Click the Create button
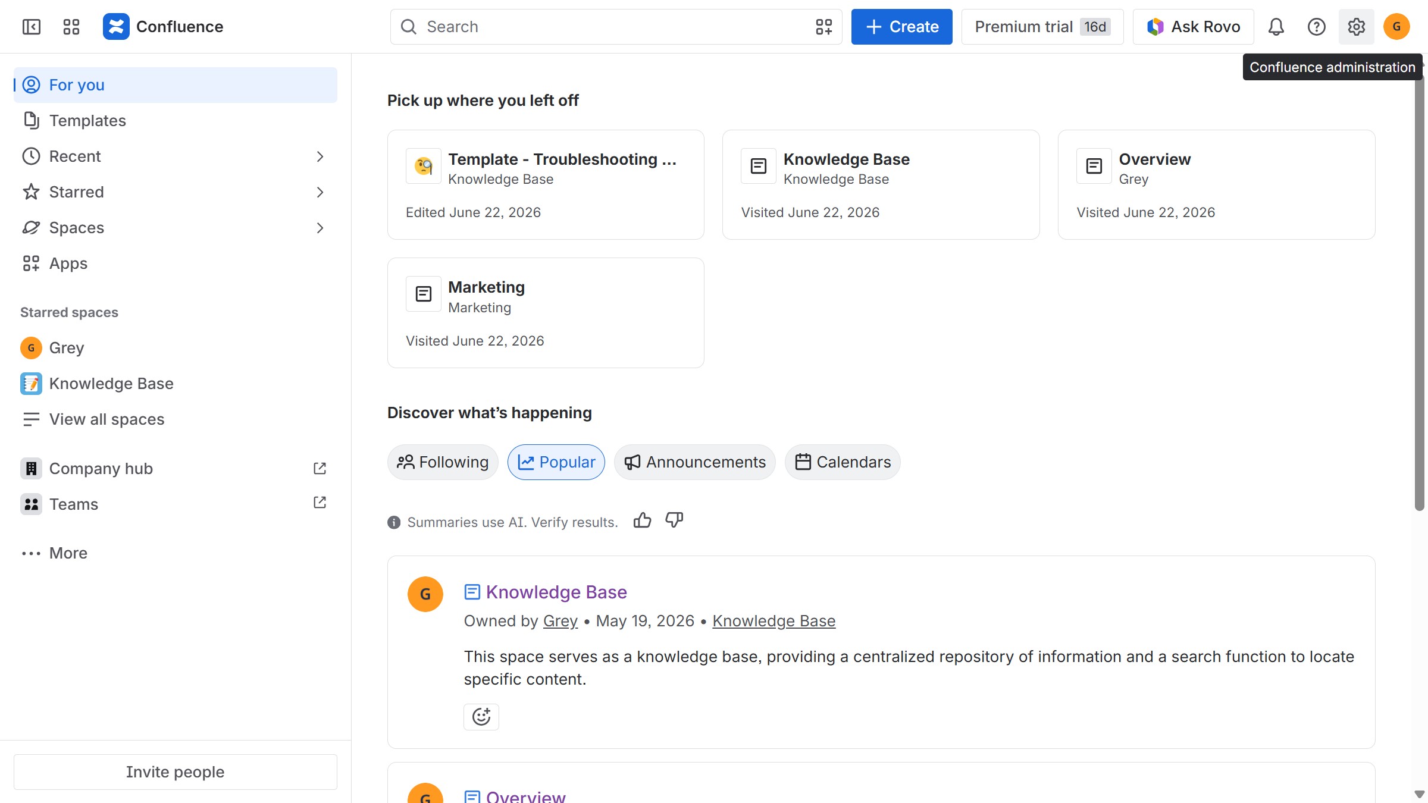Screen dimensions: 1428x803 pyautogui.click(x=901, y=27)
